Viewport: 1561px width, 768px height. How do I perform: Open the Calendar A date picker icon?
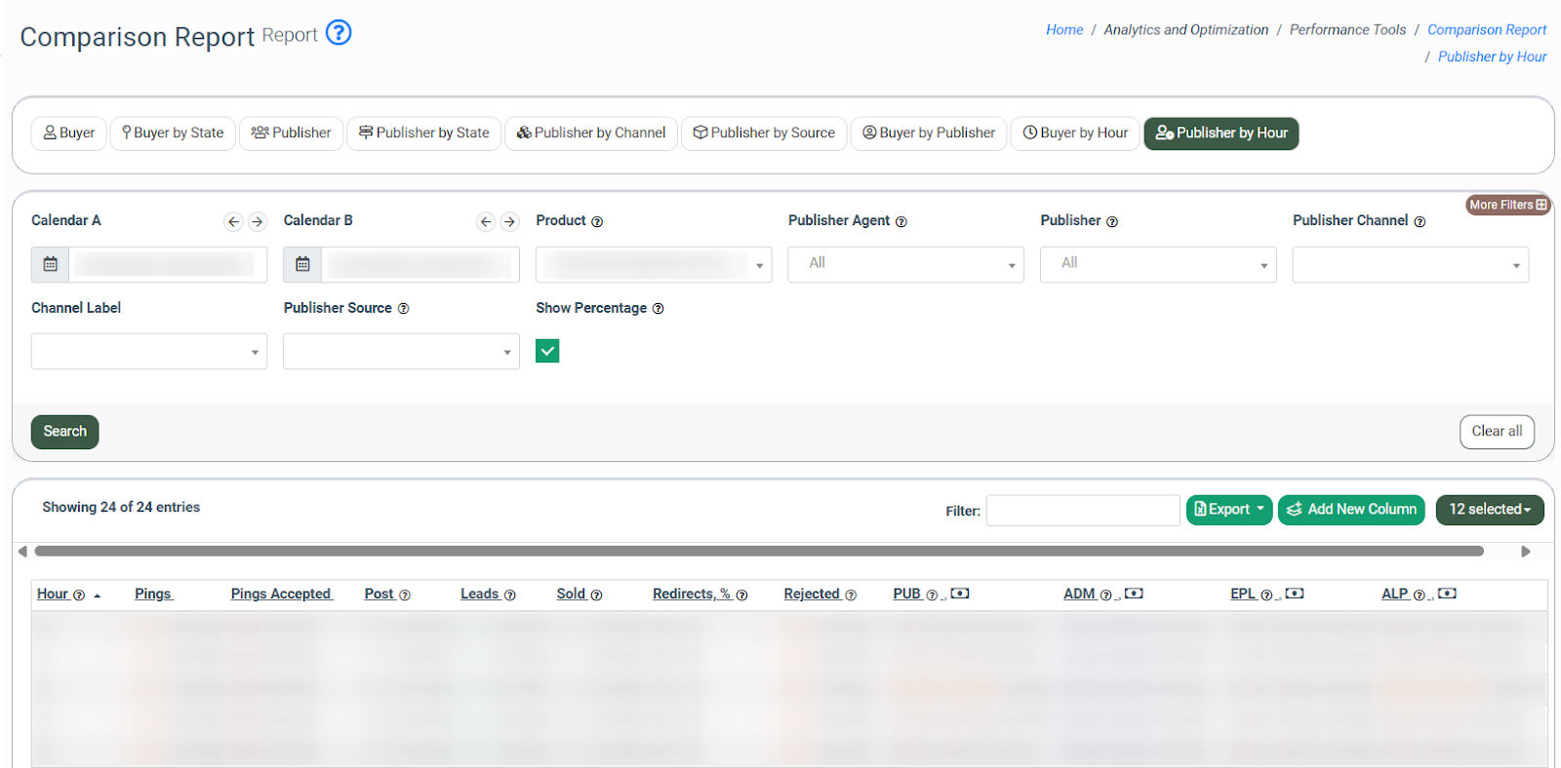(x=51, y=264)
